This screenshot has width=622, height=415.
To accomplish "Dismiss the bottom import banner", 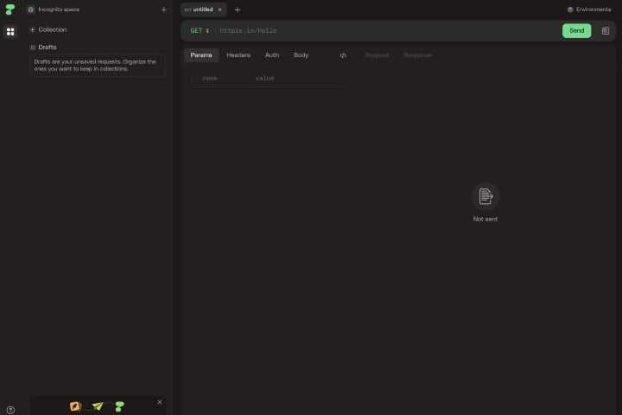I will coord(159,401).
